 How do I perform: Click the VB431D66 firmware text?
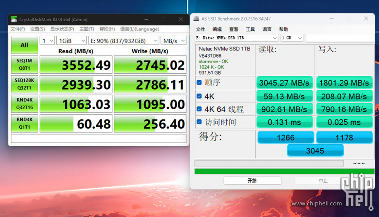tap(210, 56)
